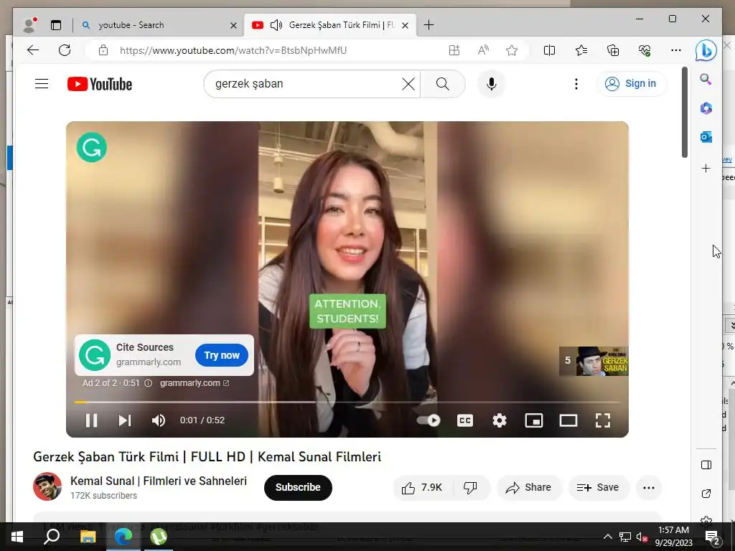Image resolution: width=735 pixels, height=551 pixels.
Task: Open the Edge profile icon
Action: point(29,25)
